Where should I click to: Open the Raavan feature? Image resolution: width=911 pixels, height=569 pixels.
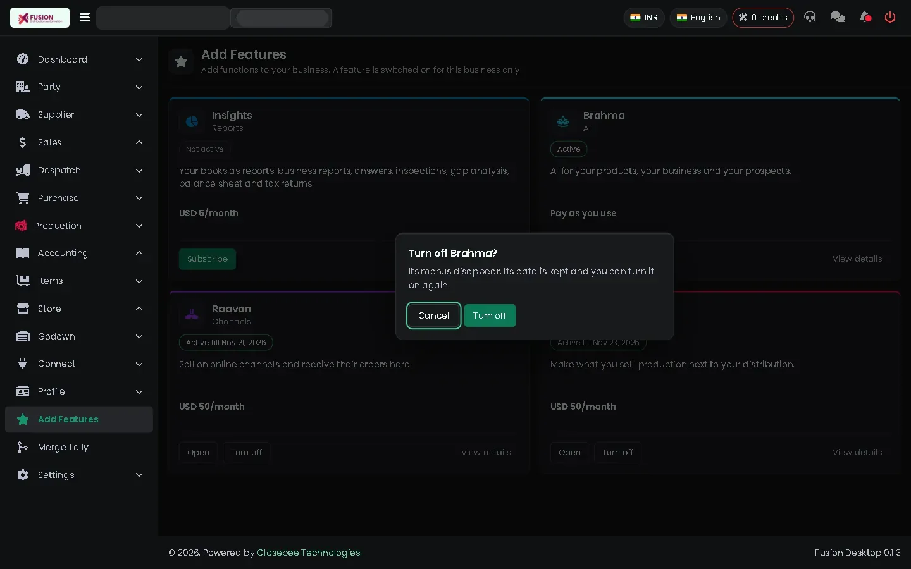tap(198, 453)
